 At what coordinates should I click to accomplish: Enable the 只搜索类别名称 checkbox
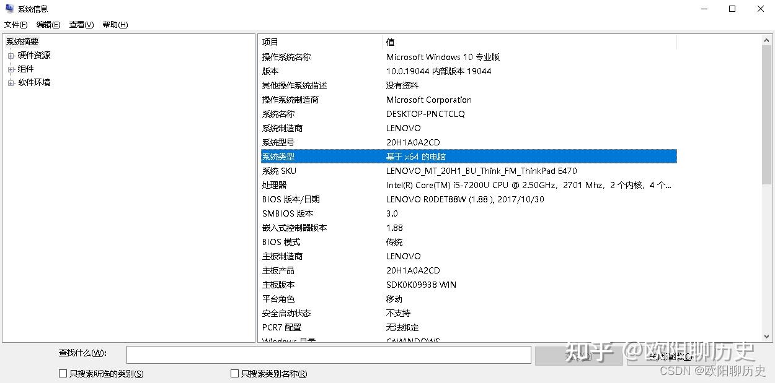[234, 373]
